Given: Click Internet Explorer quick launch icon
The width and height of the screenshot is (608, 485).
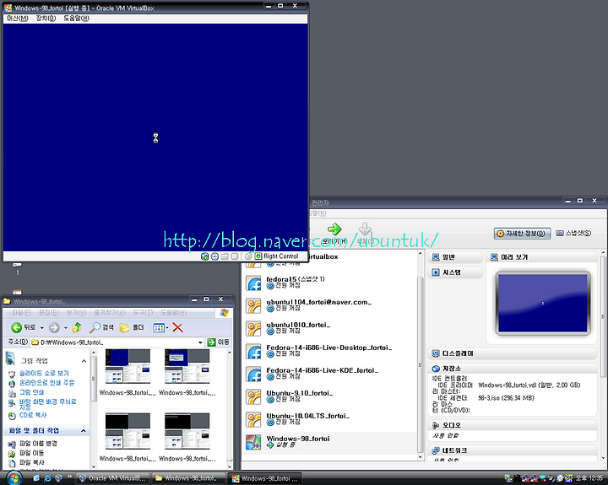Looking at the screenshot, I should [47, 478].
